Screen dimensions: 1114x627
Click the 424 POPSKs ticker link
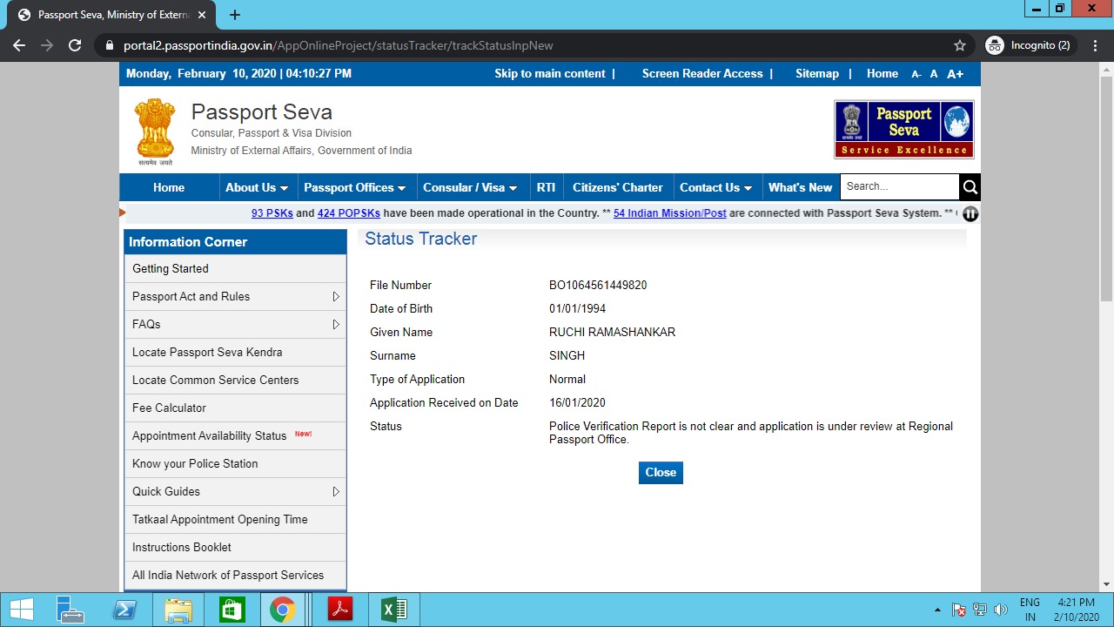[x=349, y=213]
